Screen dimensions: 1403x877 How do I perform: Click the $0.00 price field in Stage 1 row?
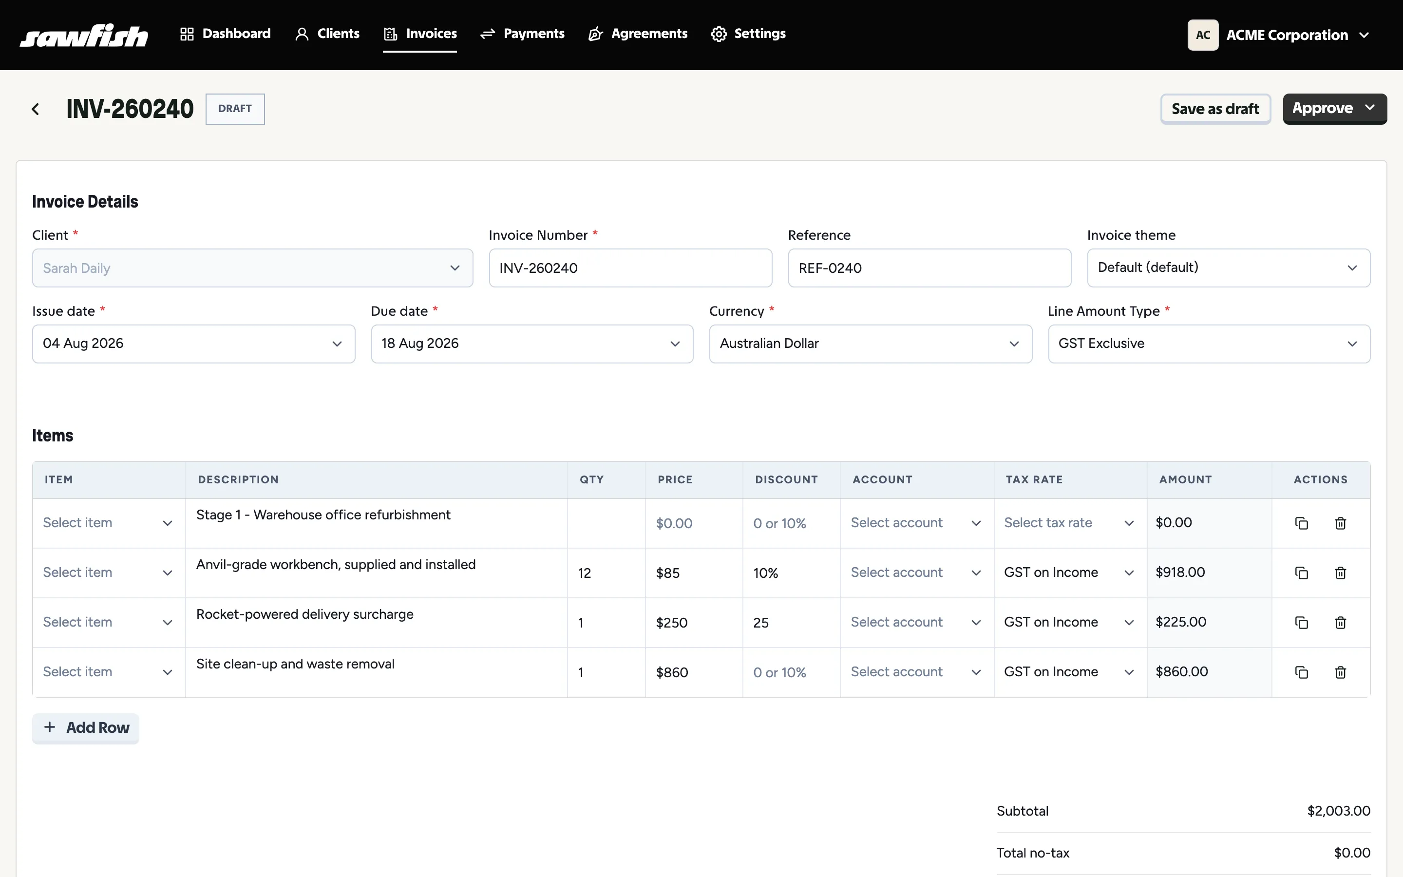693,523
